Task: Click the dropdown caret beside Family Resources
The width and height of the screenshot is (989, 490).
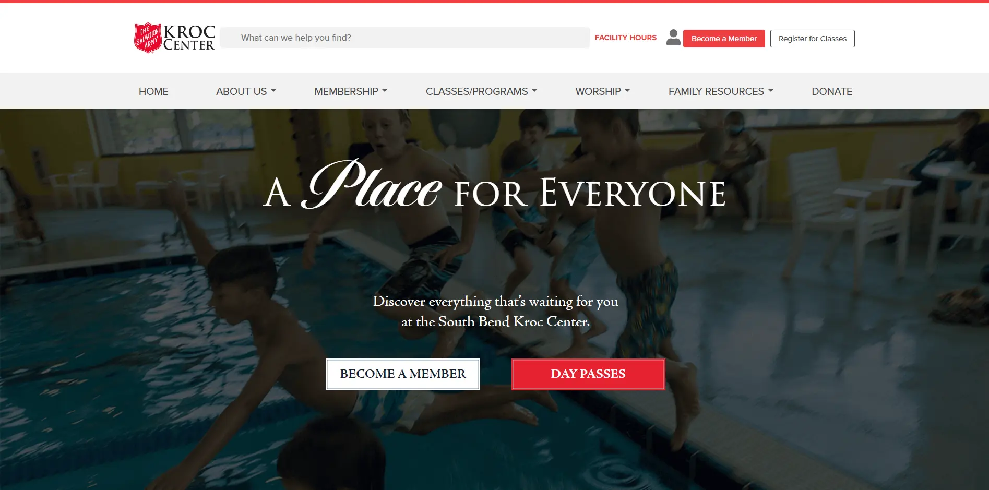Action: (771, 91)
